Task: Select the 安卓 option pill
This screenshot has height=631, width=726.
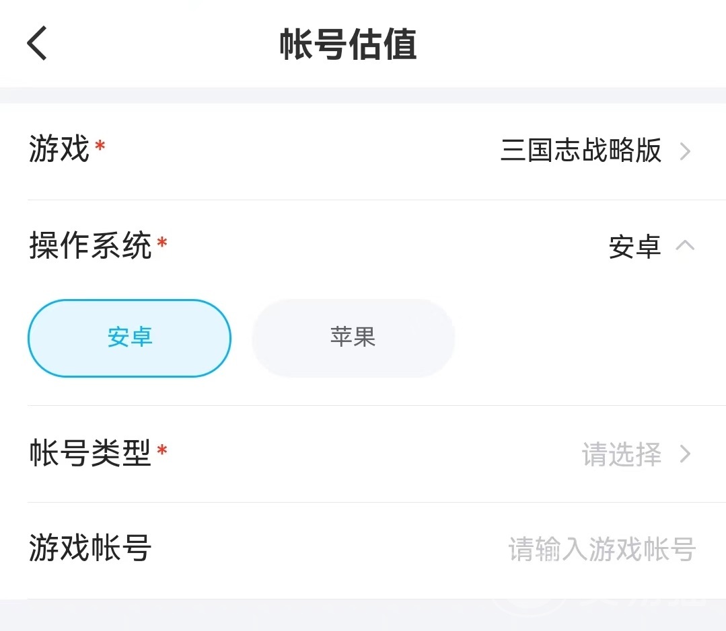Action: [129, 338]
